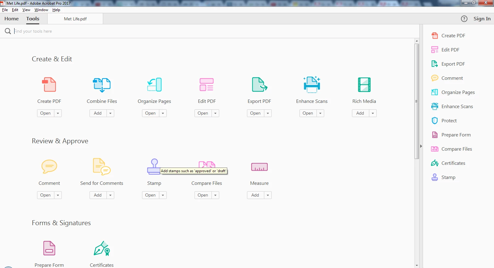
Task: Expand the dropdown arrow beside Create PDF Open
Action: coord(58,113)
